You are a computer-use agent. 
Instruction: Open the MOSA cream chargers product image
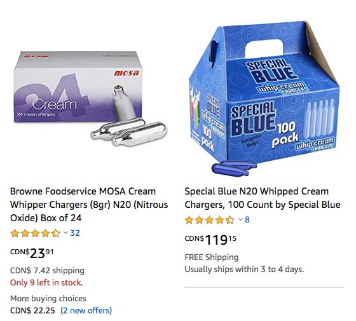90,99
